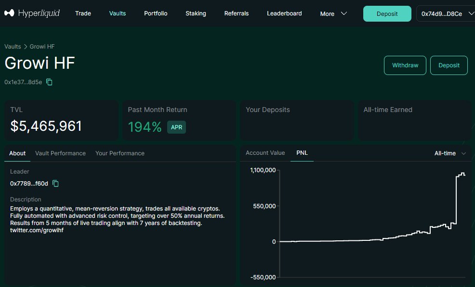Image resolution: width=475 pixels, height=287 pixels.
Task: View the Leaderboard
Action: tap(284, 13)
